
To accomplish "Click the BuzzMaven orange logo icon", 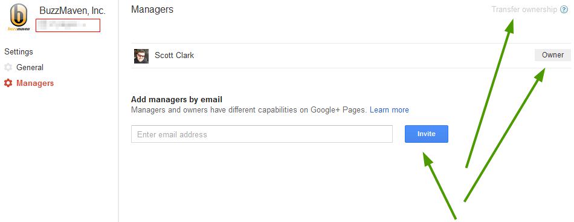I will pos(19,17).
